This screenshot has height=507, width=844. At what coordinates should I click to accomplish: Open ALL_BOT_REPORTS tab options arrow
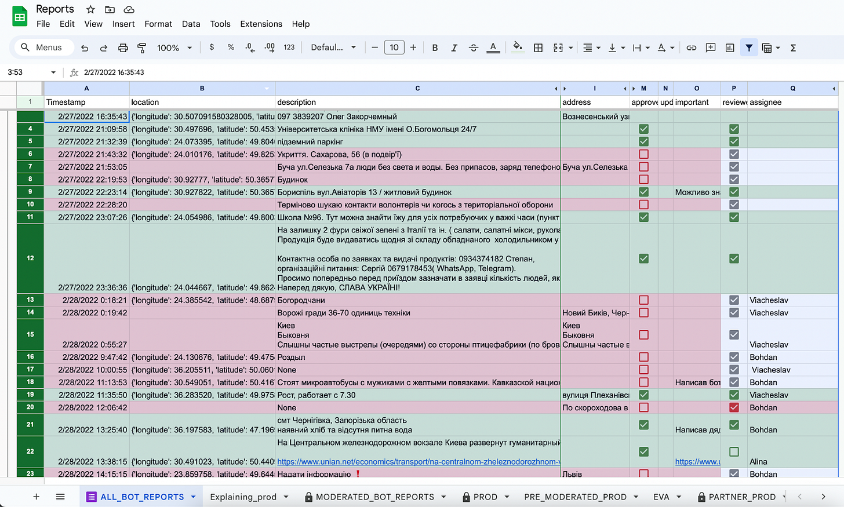click(193, 497)
